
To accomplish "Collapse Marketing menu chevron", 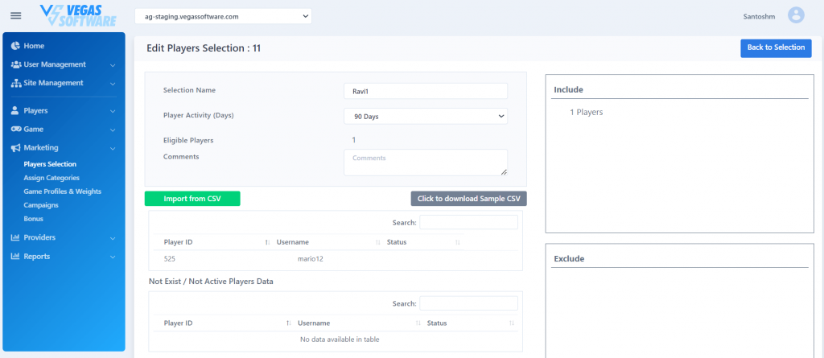I will pos(113,149).
